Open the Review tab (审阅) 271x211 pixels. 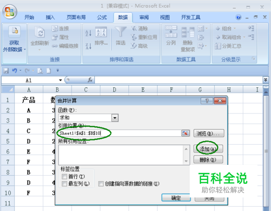144,17
